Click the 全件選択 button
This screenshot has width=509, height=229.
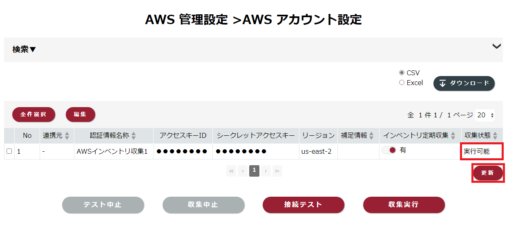[34, 114]
